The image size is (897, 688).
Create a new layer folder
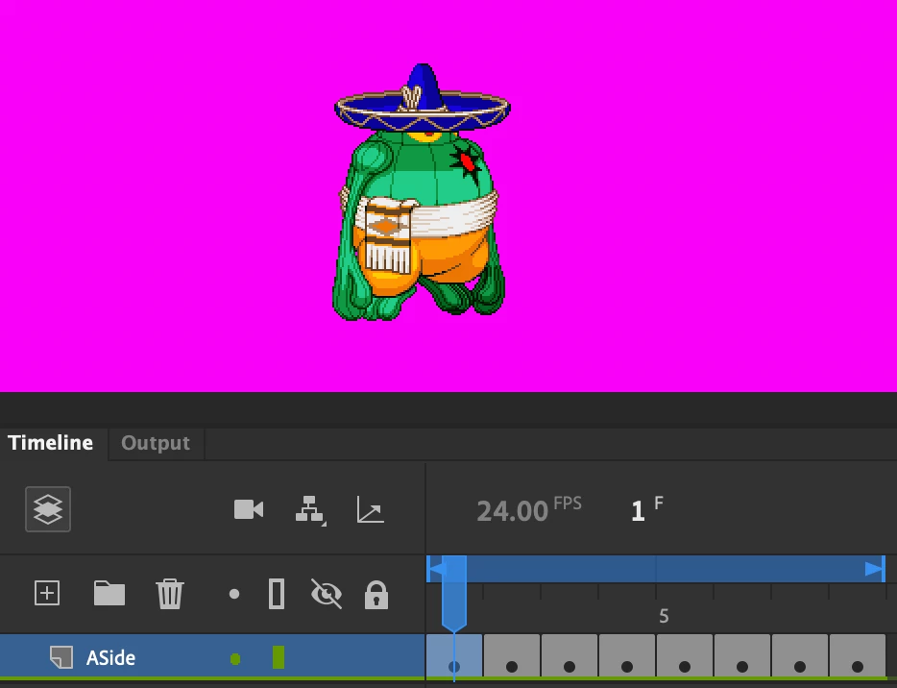click(x=109, y=593)
